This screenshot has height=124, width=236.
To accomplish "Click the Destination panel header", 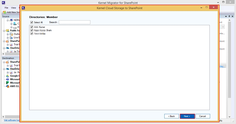I will click(x=11, y=58).
